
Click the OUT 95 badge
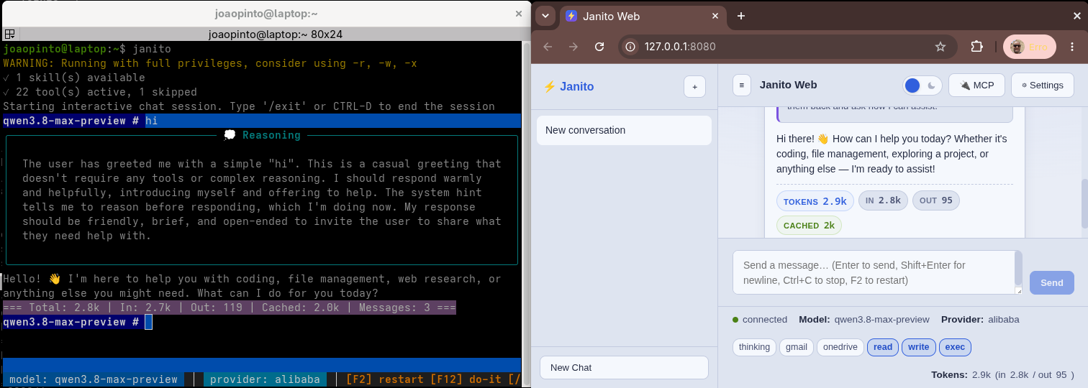coord(935,200)
